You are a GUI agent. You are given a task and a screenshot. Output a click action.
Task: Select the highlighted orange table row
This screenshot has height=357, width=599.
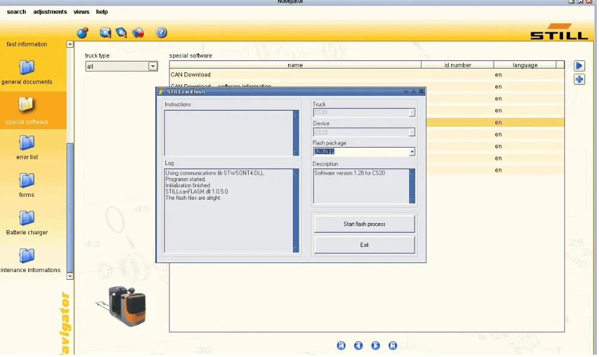pyautogui.click(x=495, y=123)
